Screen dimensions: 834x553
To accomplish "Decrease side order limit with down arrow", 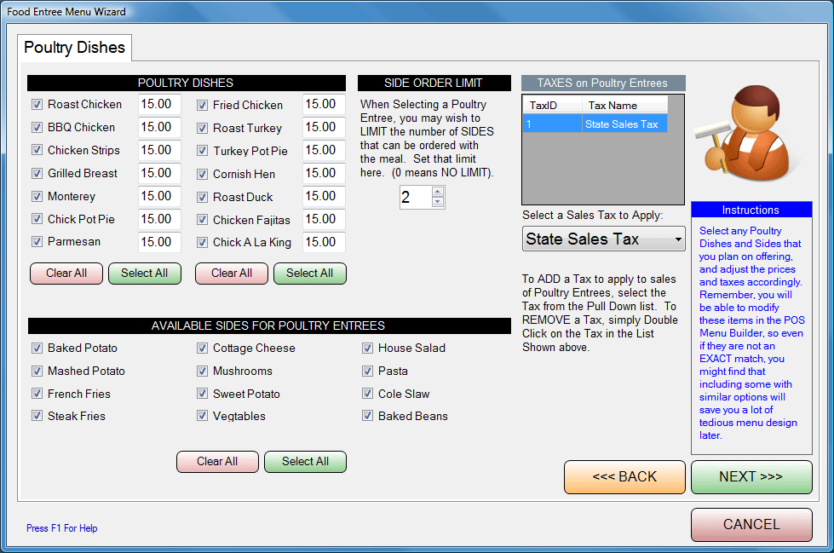I will pyautogui.click(x=438, y=203).
